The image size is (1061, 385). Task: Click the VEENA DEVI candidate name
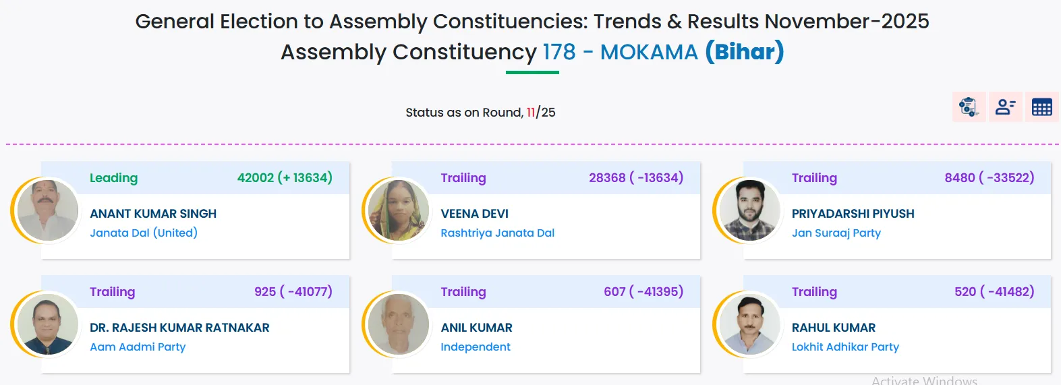click(474, 214)
